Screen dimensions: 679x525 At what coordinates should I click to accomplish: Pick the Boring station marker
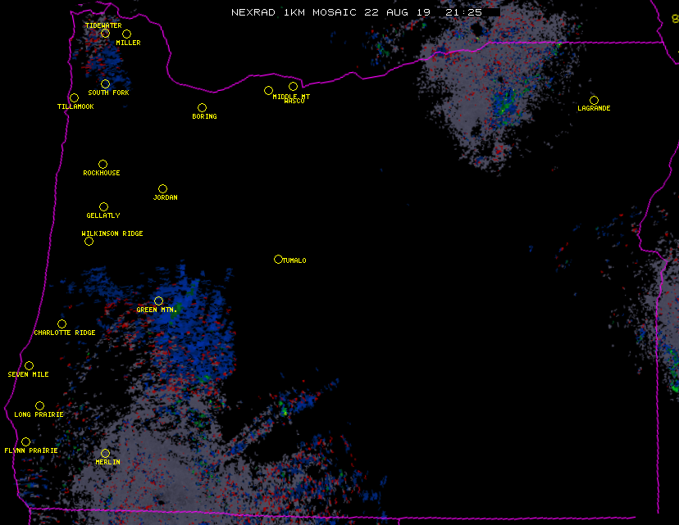[202, 108]
